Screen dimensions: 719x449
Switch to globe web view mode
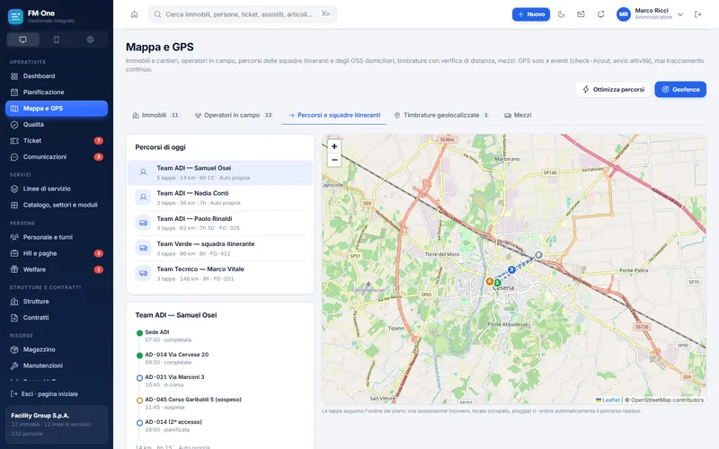tap(91, 40)
